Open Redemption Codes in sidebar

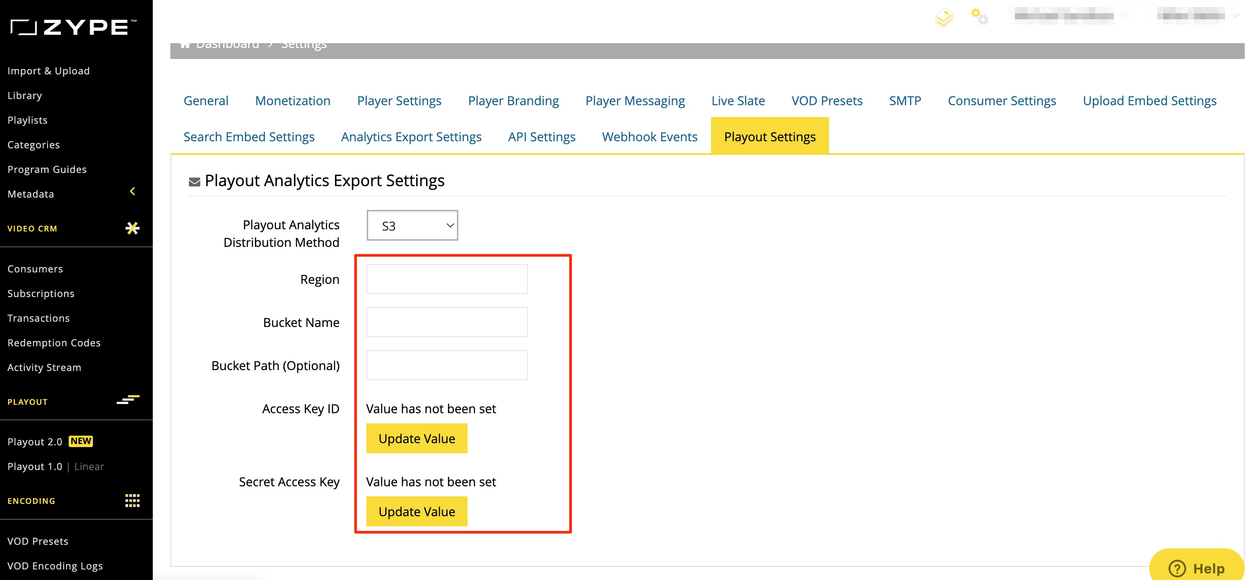click(54, 343)
